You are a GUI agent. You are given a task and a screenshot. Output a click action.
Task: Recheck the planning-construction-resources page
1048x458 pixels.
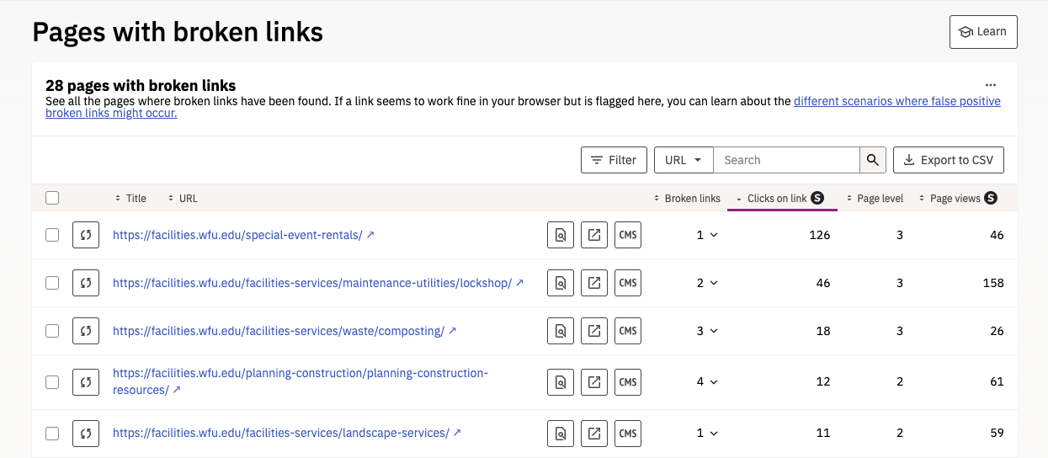(86, 382)
